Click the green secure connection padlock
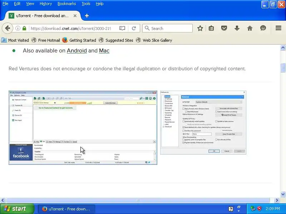The width and height of the screenshot is (286, 214). point(24,28)
